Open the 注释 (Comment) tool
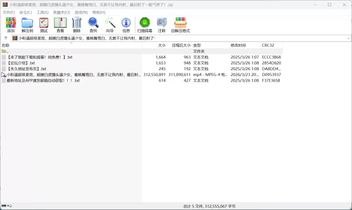The image size is (352, 210). 161,25
